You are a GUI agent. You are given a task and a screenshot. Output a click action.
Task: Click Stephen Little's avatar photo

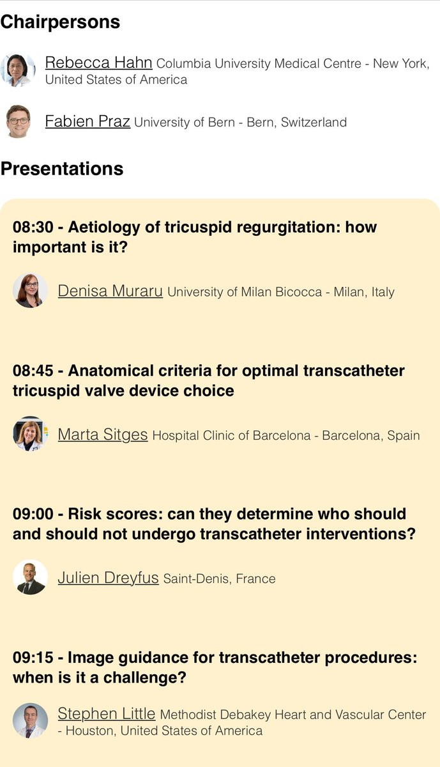30,721
